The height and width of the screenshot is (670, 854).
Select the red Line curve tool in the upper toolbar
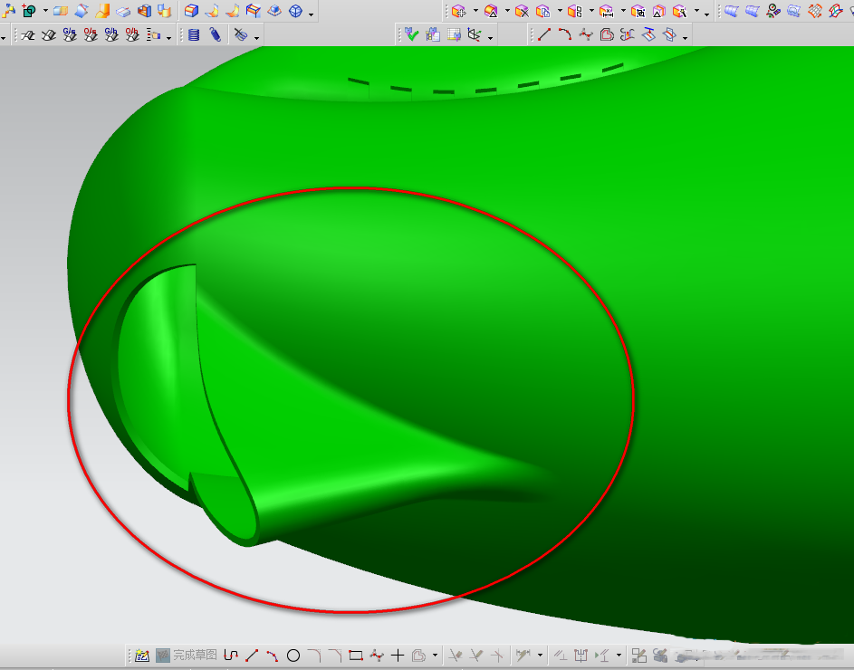(543, 35)
